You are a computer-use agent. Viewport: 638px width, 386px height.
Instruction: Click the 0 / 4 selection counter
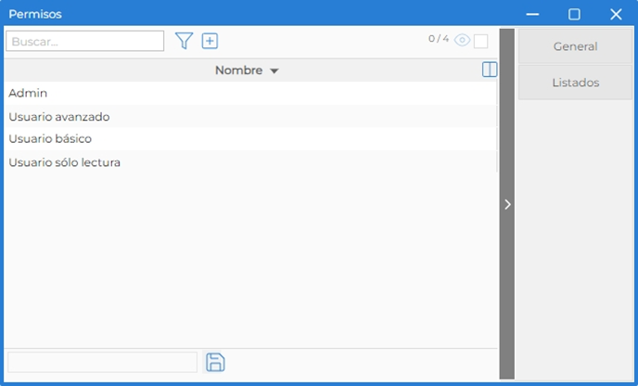(439, 39)
